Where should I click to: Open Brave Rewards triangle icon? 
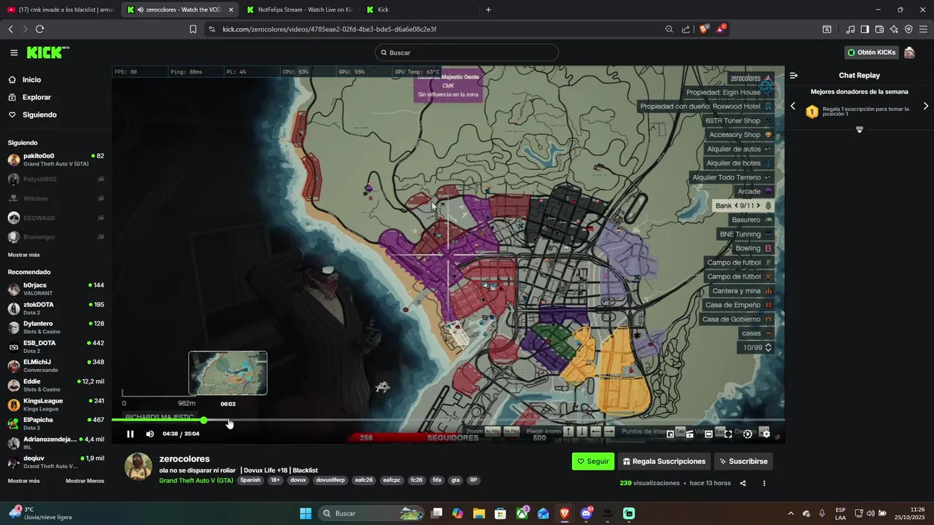[721, 29]
